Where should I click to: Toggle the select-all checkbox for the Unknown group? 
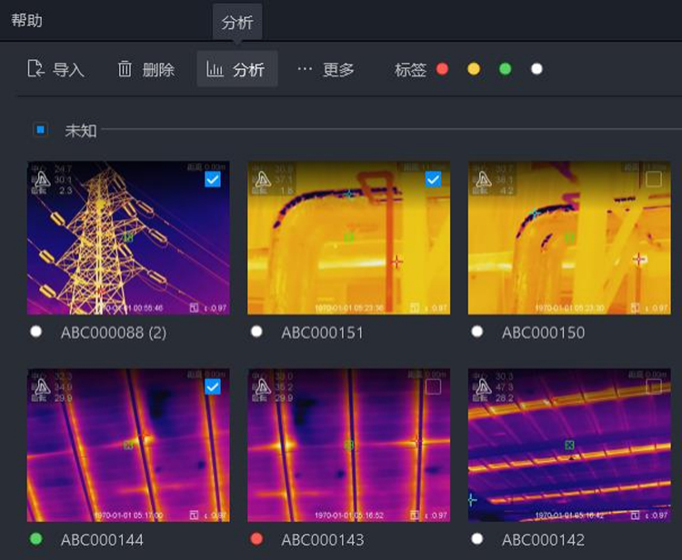[x=40, y=130]
